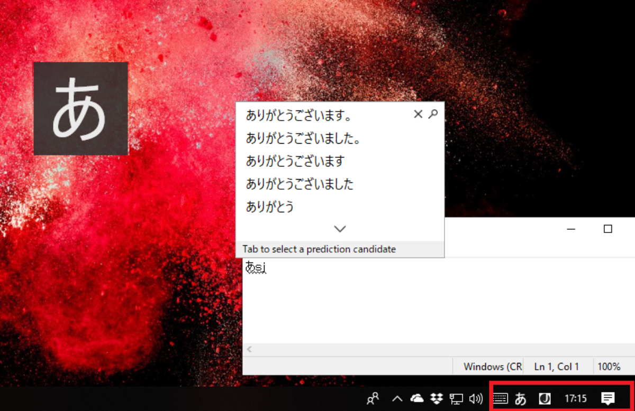Pick ありがとうございました without period
Viewport: 635px width, 411px height.
tap(300, 184)
